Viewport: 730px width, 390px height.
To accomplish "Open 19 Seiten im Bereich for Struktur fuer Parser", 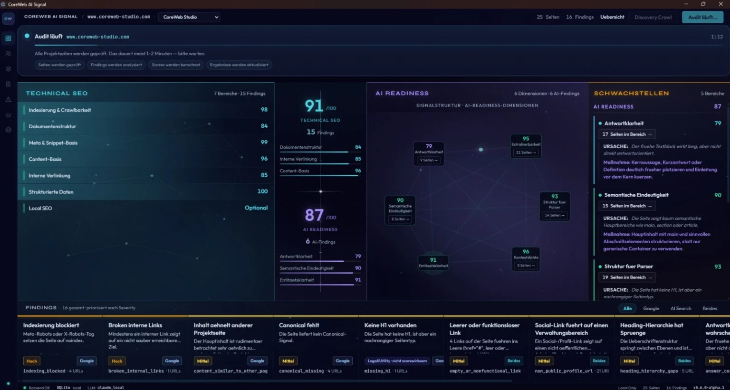I will 627,277.
